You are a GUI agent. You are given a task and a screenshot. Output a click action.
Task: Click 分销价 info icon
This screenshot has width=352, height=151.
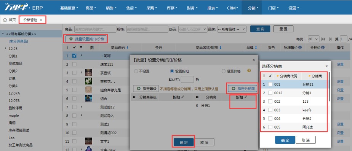click(323, 48)
